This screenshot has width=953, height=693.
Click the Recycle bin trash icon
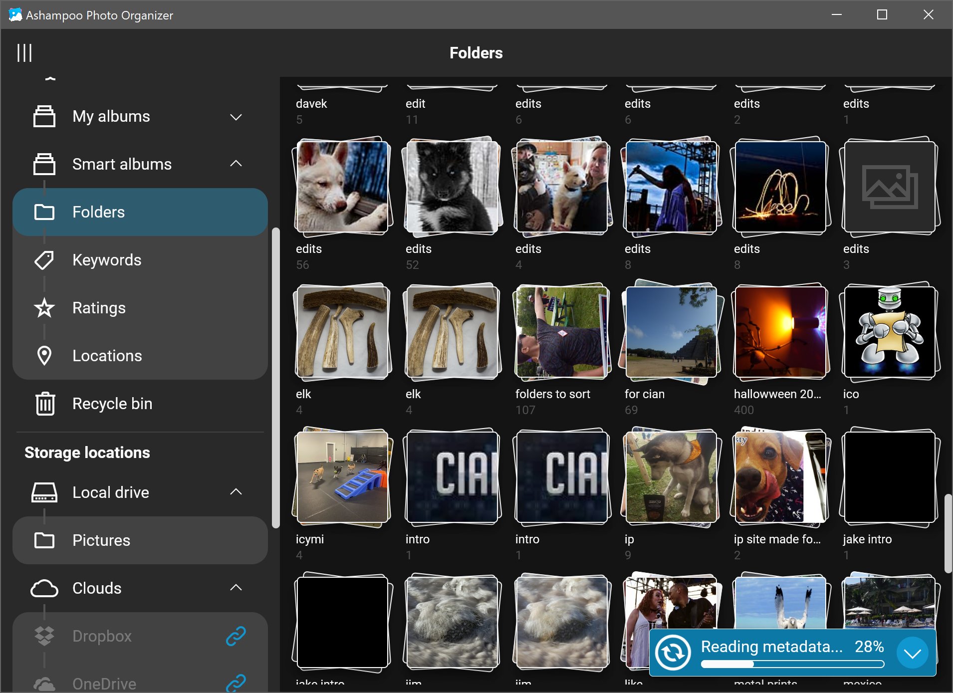(x=45, y=404)
